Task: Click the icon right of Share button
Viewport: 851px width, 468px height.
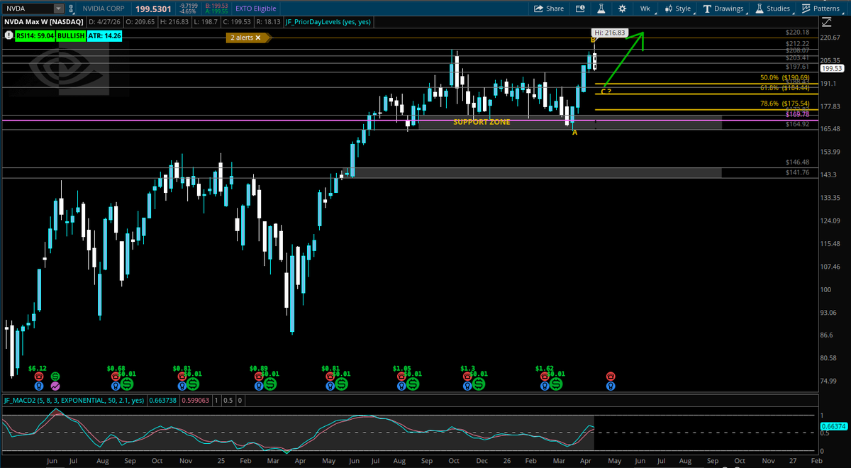Action: tap(580, 9)
